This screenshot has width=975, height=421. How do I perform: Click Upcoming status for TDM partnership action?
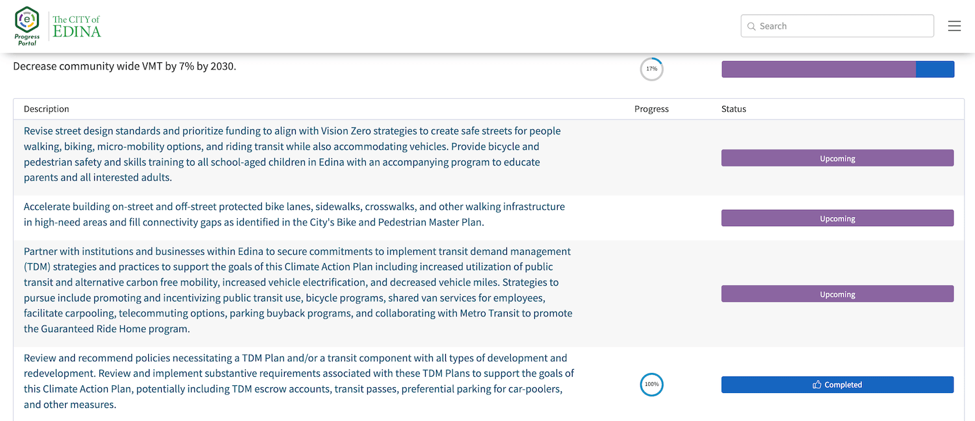click(x=837, y=294)
